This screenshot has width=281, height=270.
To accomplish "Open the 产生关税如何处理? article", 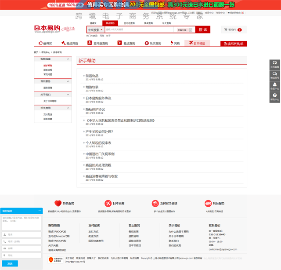I will 99,132.
